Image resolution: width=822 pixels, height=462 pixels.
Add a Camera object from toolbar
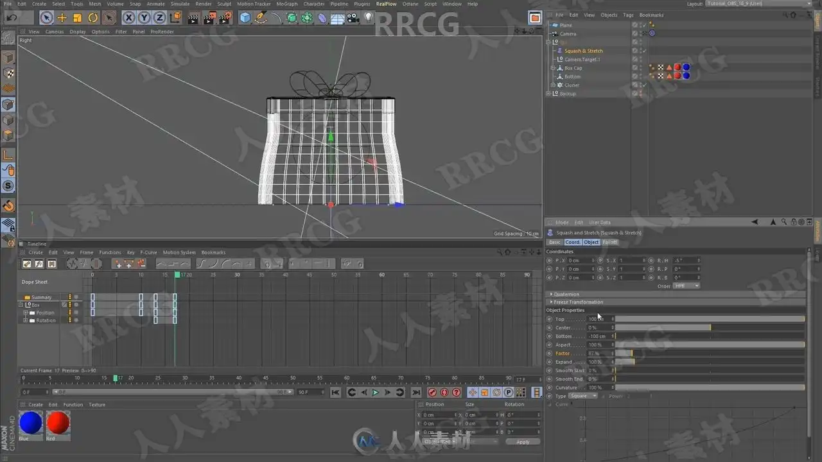click(x=353, y=18)
